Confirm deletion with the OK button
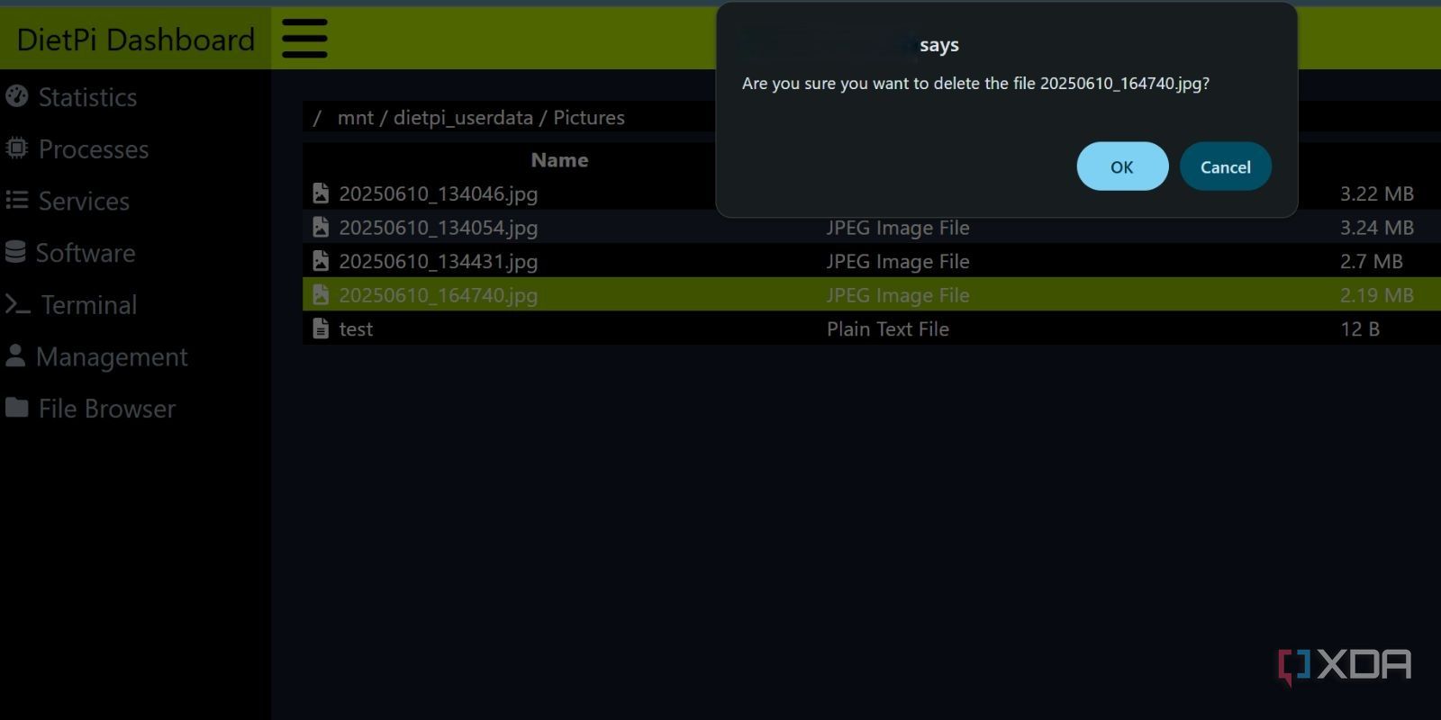This screenshot has width=1441, height=720. [x=1122, y=166]
